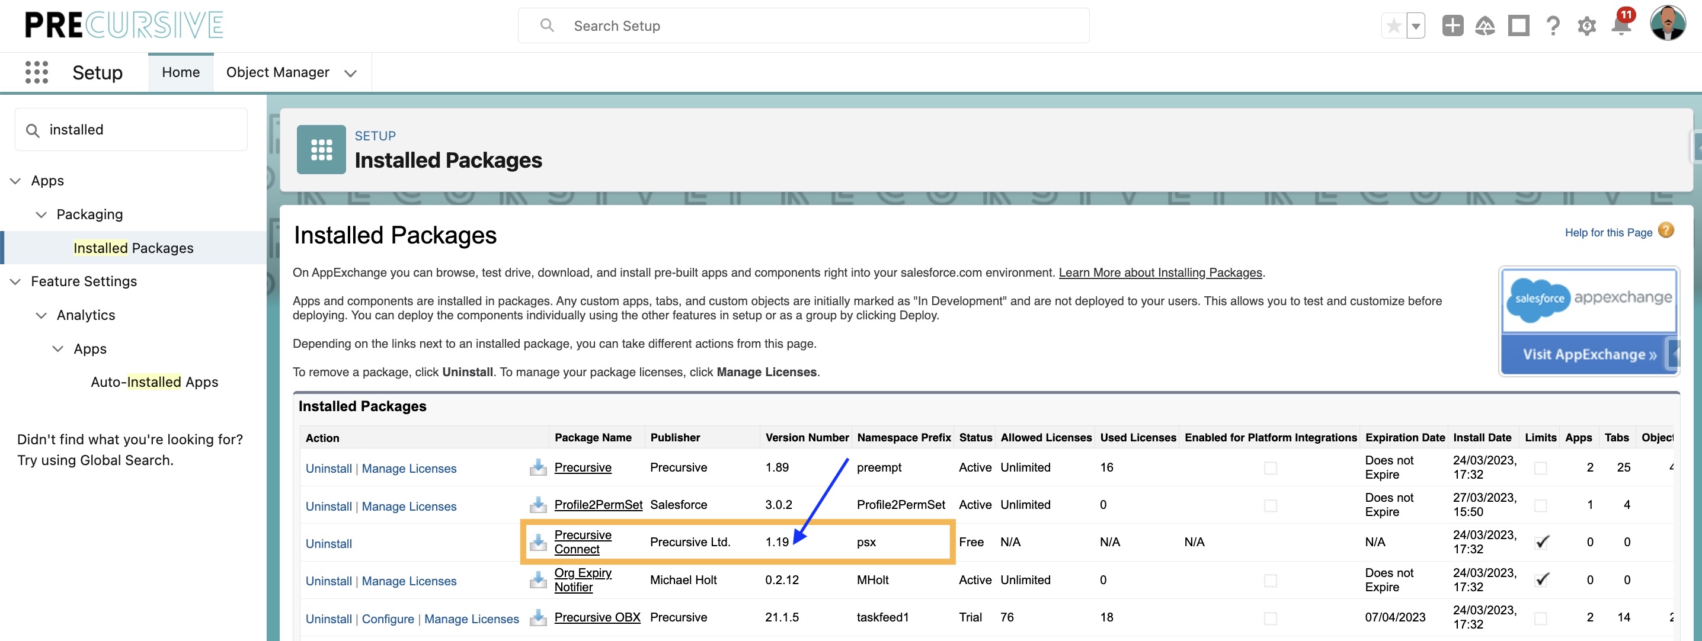Click Configure for Precursive OBX
Viewport: 1702px width, 641px height.
coord(388,618)
